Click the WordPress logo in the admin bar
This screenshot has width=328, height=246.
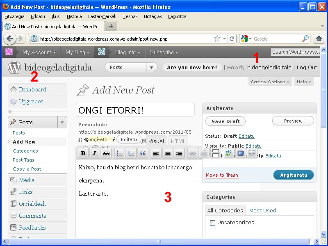click(102, 52)
